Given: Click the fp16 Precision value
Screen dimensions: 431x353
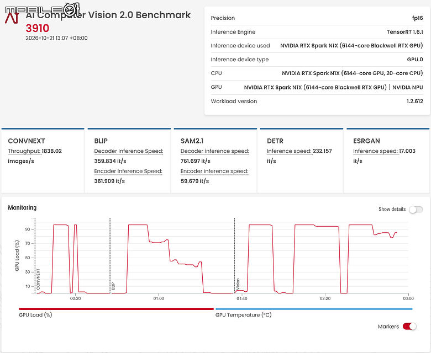Looking at the screenshot, I should [x=418, y=18].
